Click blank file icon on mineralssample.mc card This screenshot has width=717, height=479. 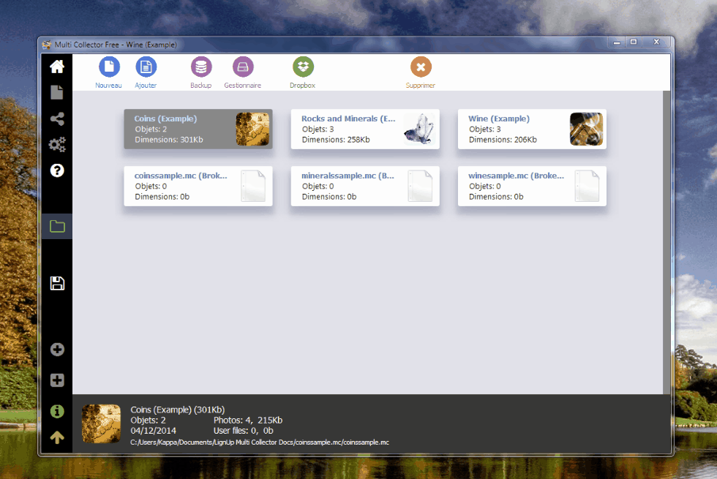(420, 186)
